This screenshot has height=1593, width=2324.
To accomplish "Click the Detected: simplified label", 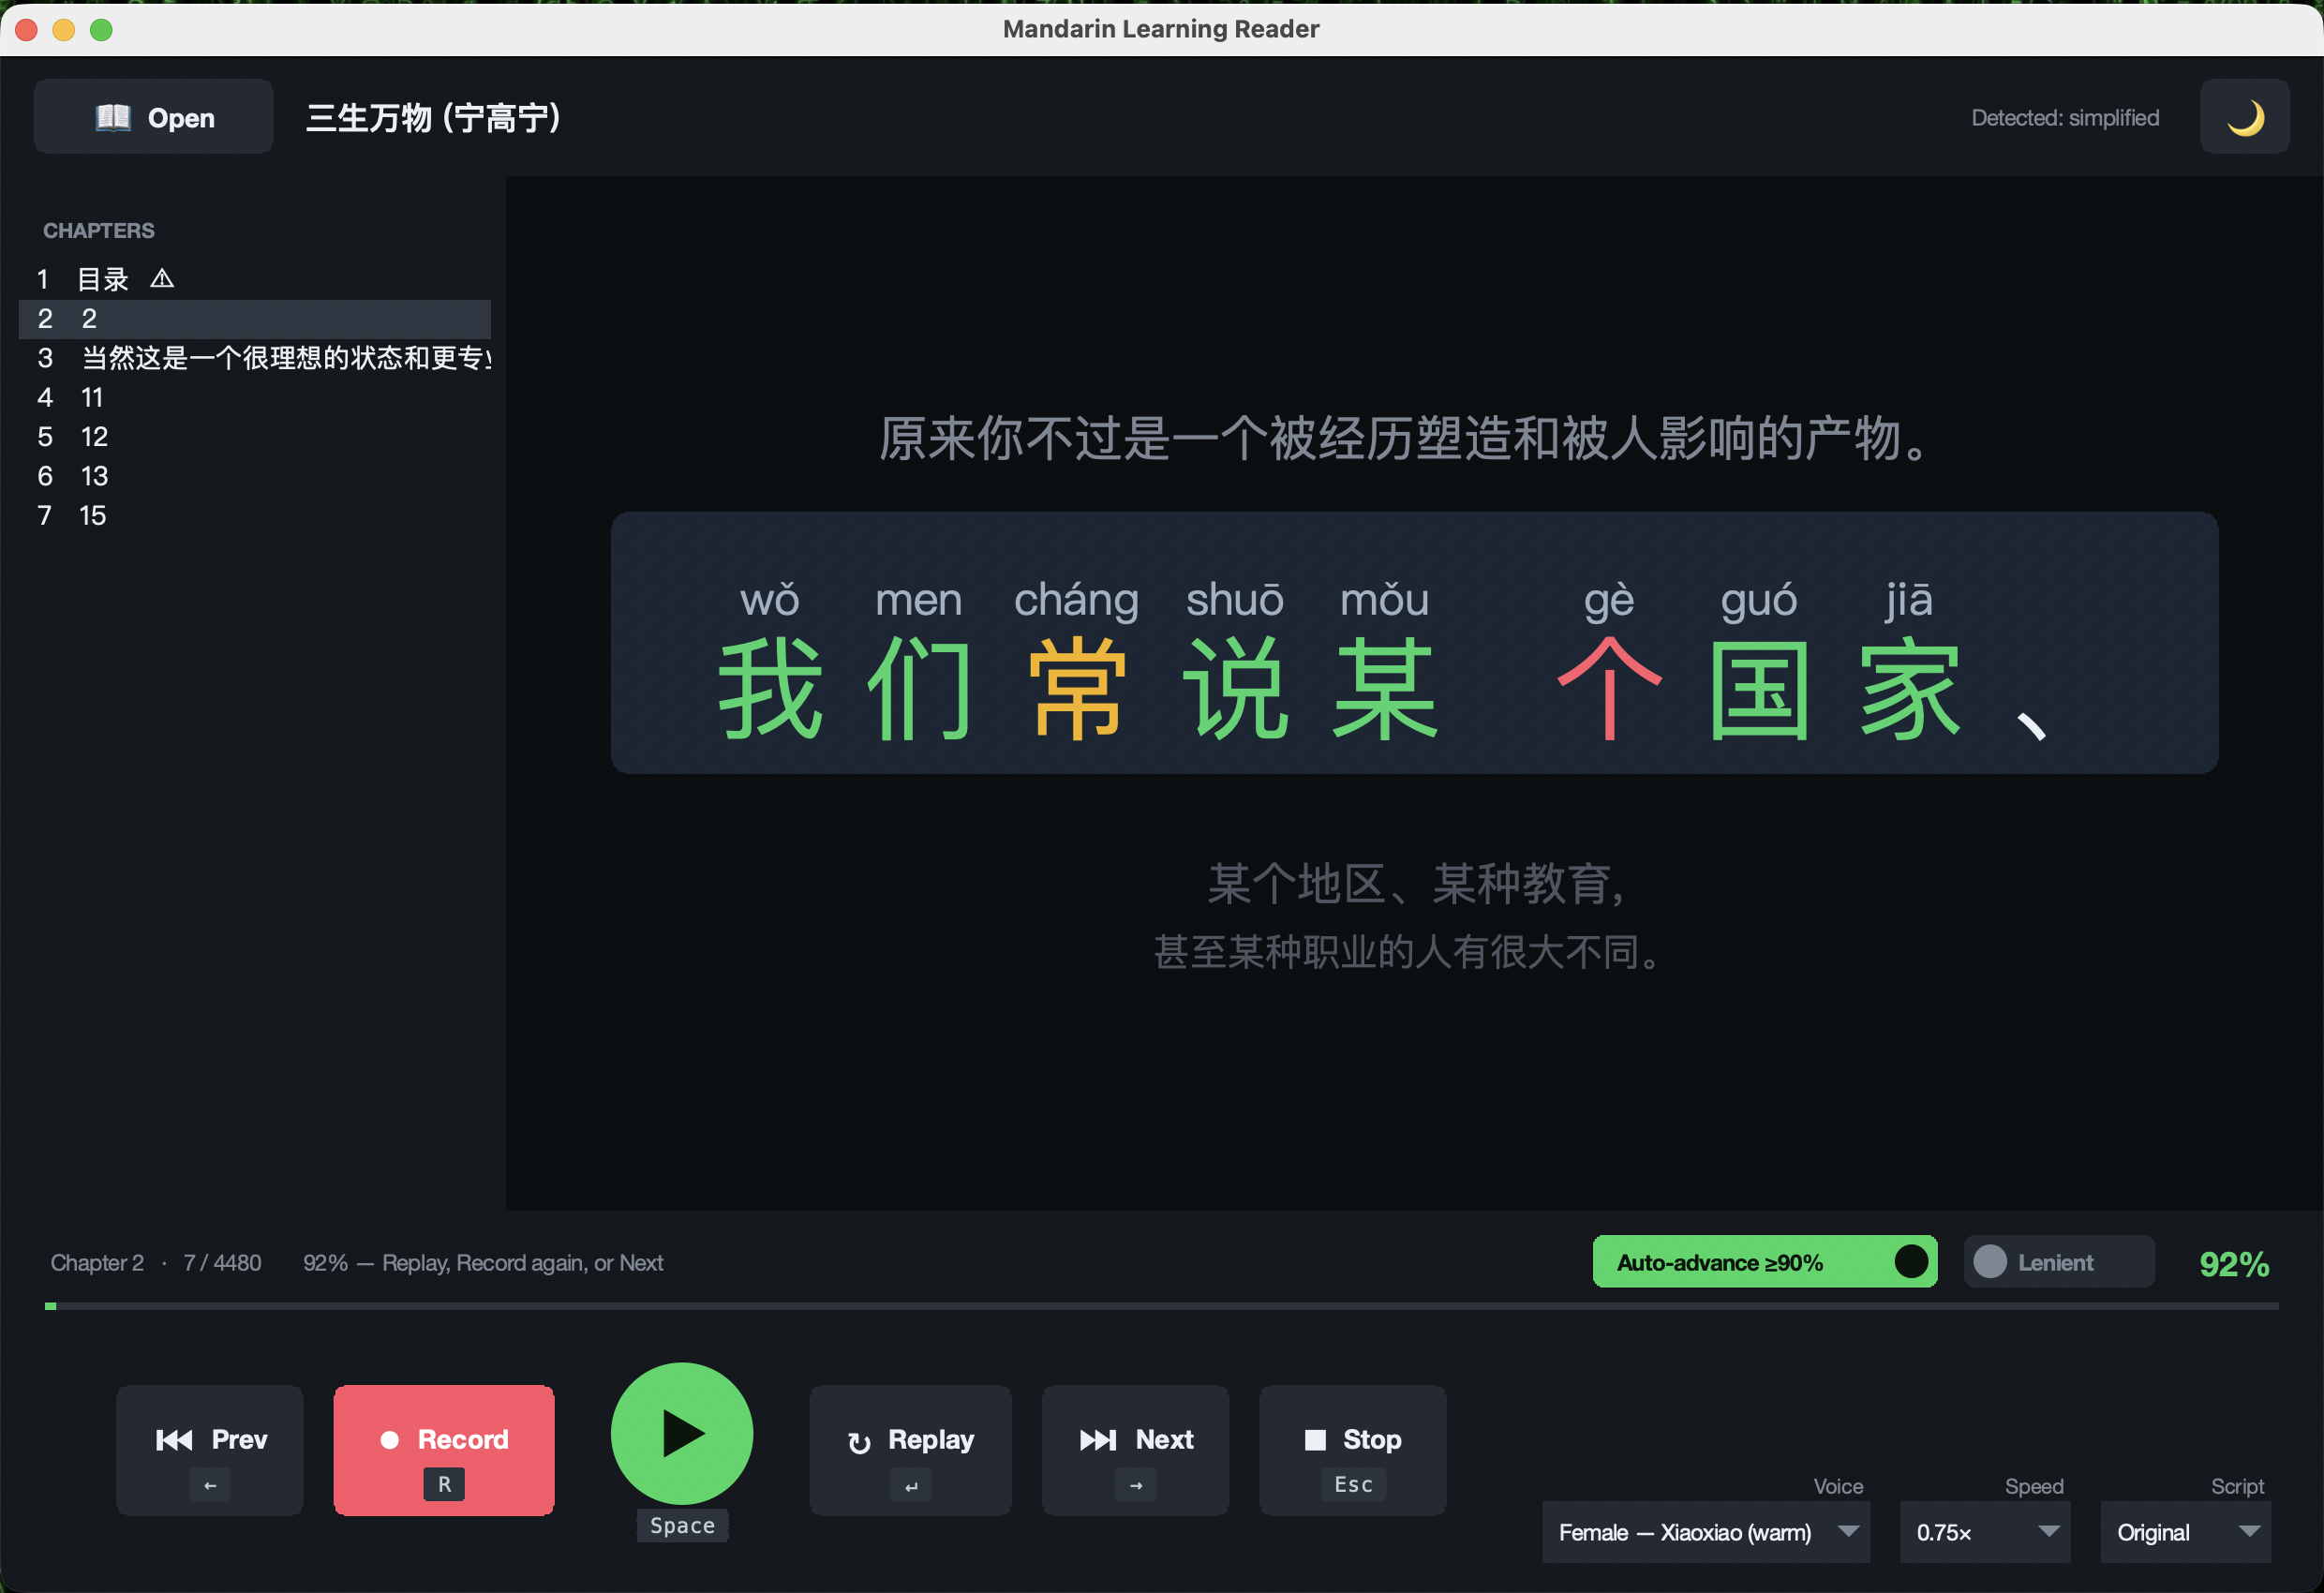I will (x=2065, y=118).
